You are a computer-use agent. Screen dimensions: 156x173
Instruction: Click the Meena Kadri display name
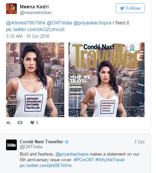pos(34,7)
